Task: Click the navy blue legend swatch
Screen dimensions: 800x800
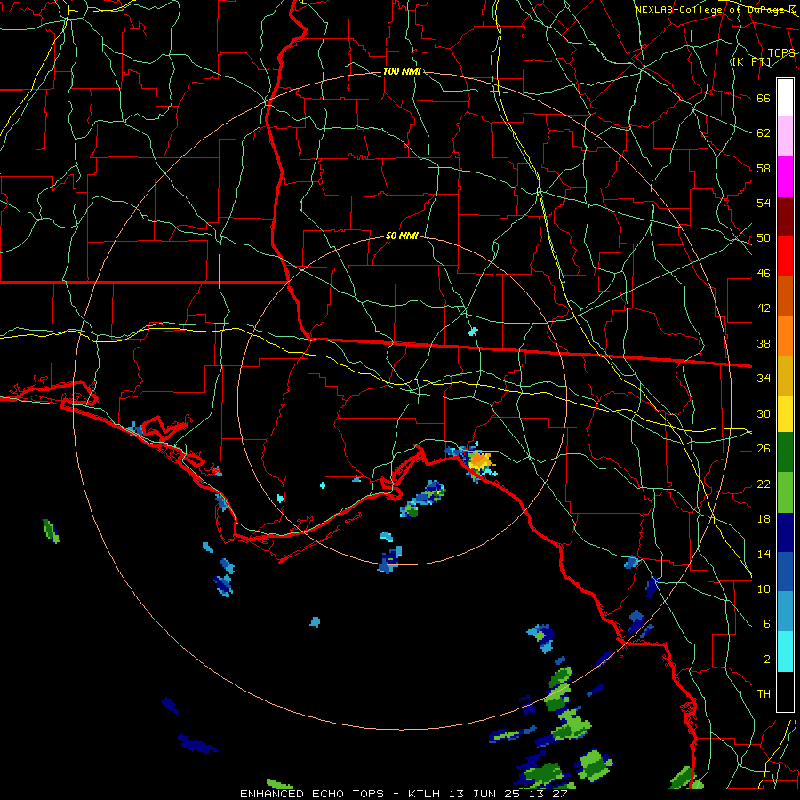Action: coord(785,532)
